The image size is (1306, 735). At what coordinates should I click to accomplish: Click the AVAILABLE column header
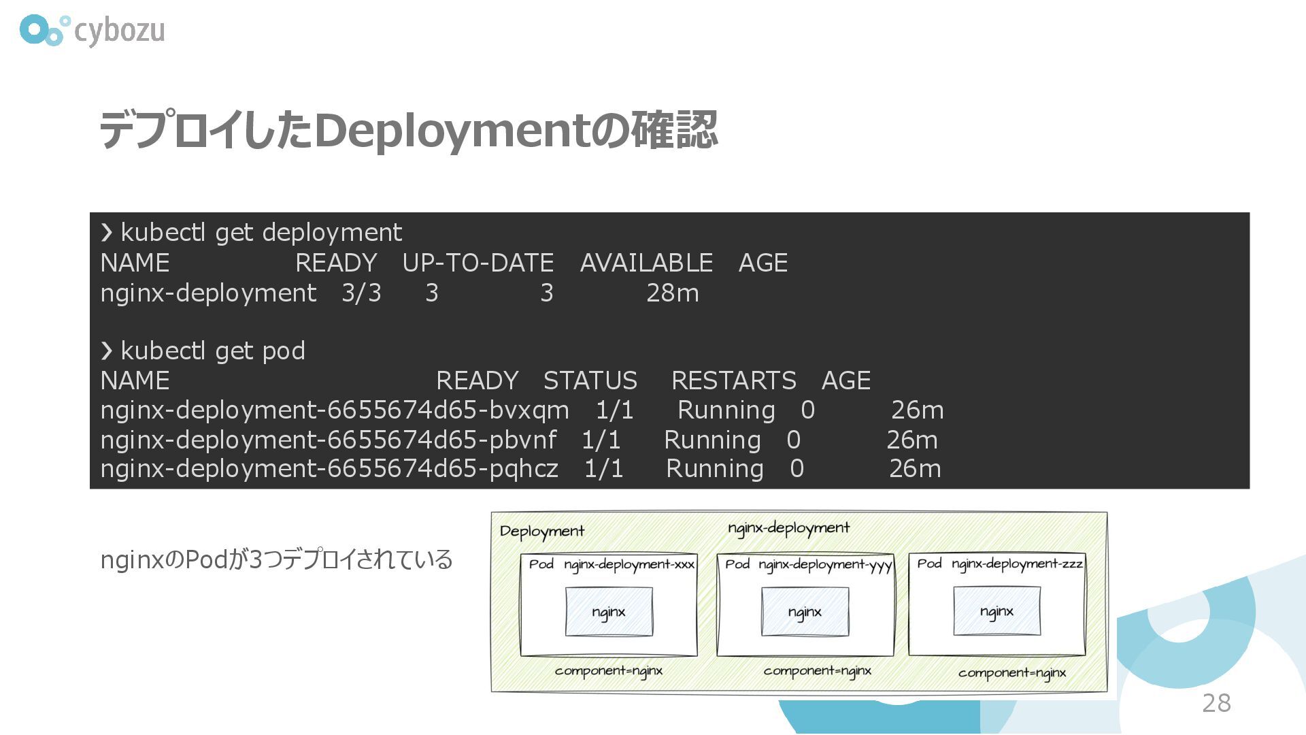646,263
